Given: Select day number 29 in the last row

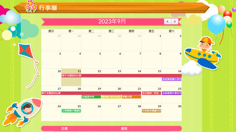Looking at the screenshot, I should point(159,106).
